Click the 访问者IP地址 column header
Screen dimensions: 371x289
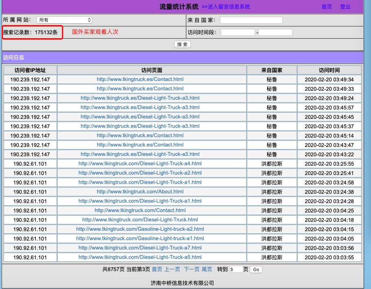coord(30,70)
